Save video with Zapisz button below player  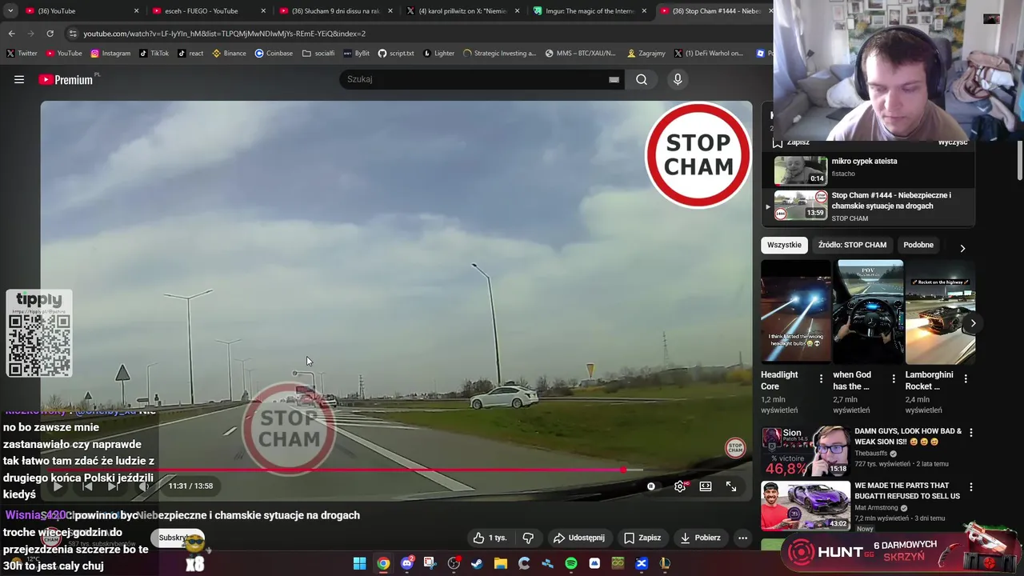click(x=642, y=538)
